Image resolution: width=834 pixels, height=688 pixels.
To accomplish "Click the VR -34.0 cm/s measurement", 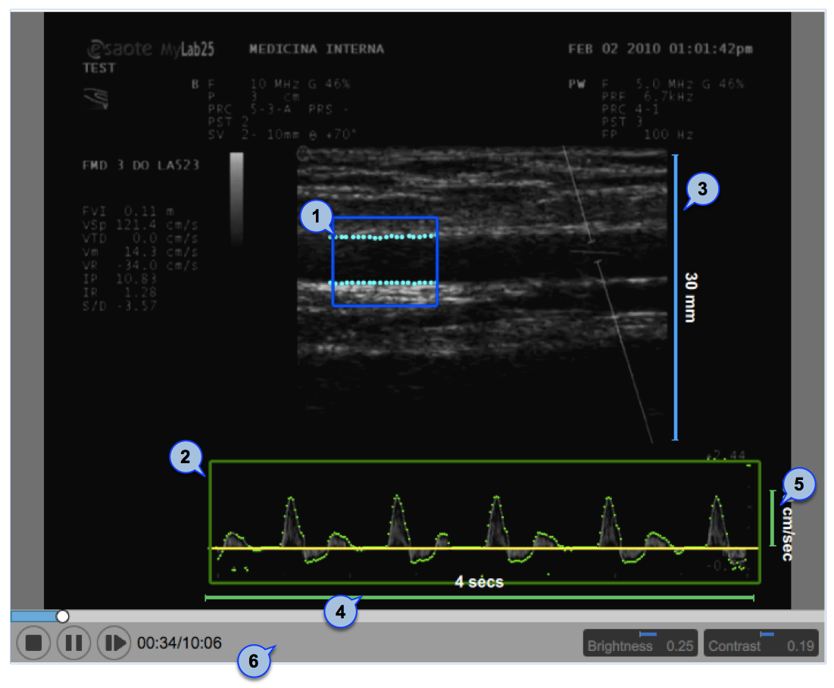I will (x=140, y=266).
